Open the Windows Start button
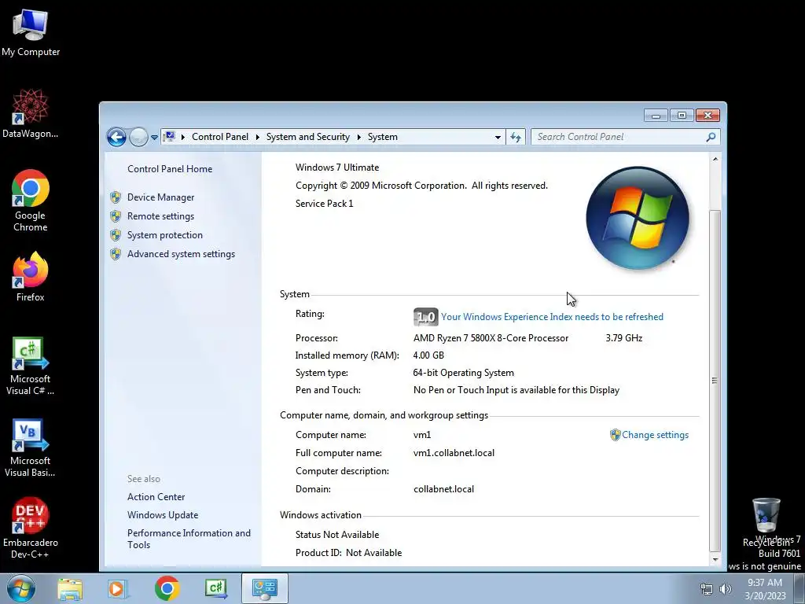 pyautogui.click(x=20, y=588)
